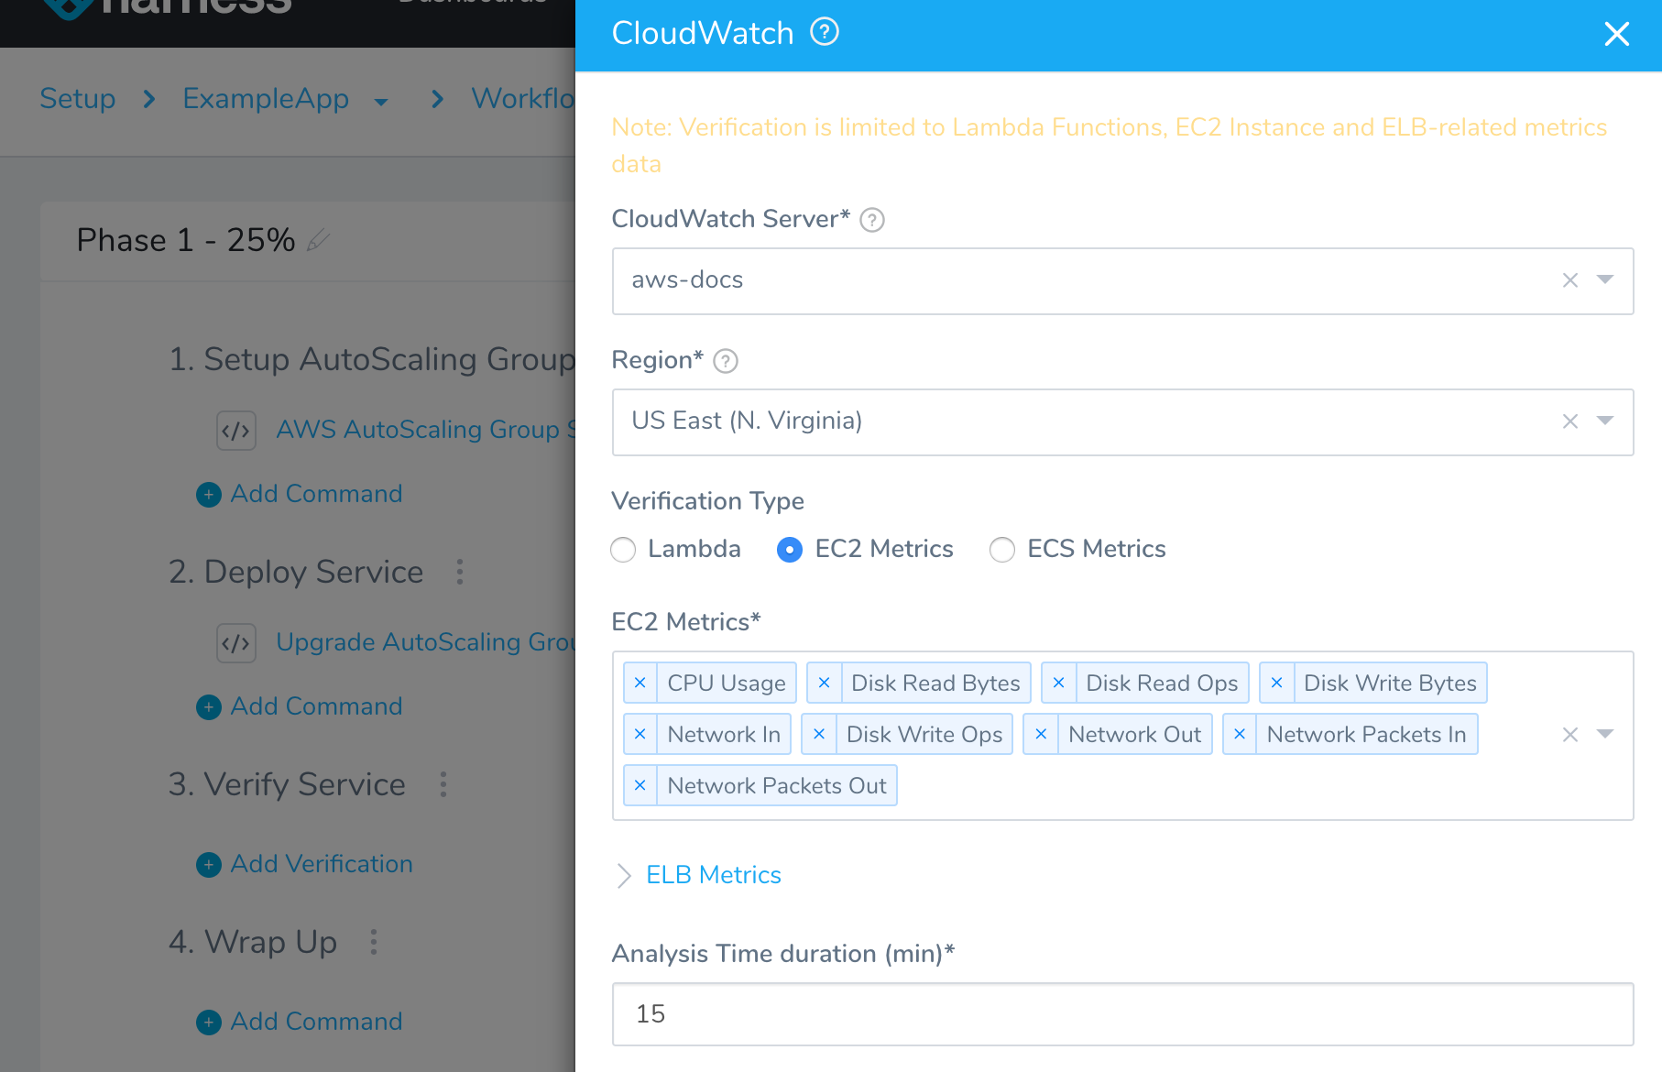Click the Disk Write Bytes metric label
Viewport: 1662px width, 1072px height.
coord(1390,683)
